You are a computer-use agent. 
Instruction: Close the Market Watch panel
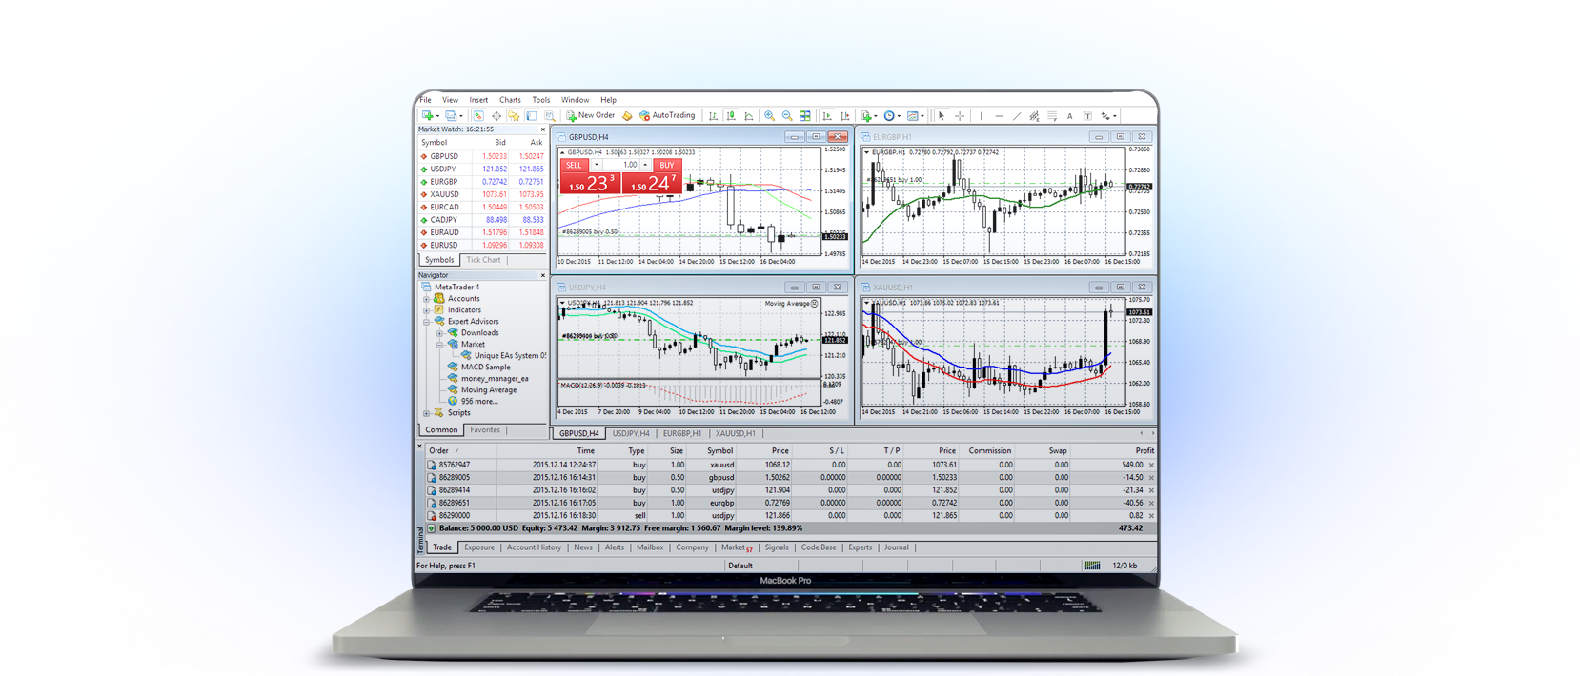543,129
